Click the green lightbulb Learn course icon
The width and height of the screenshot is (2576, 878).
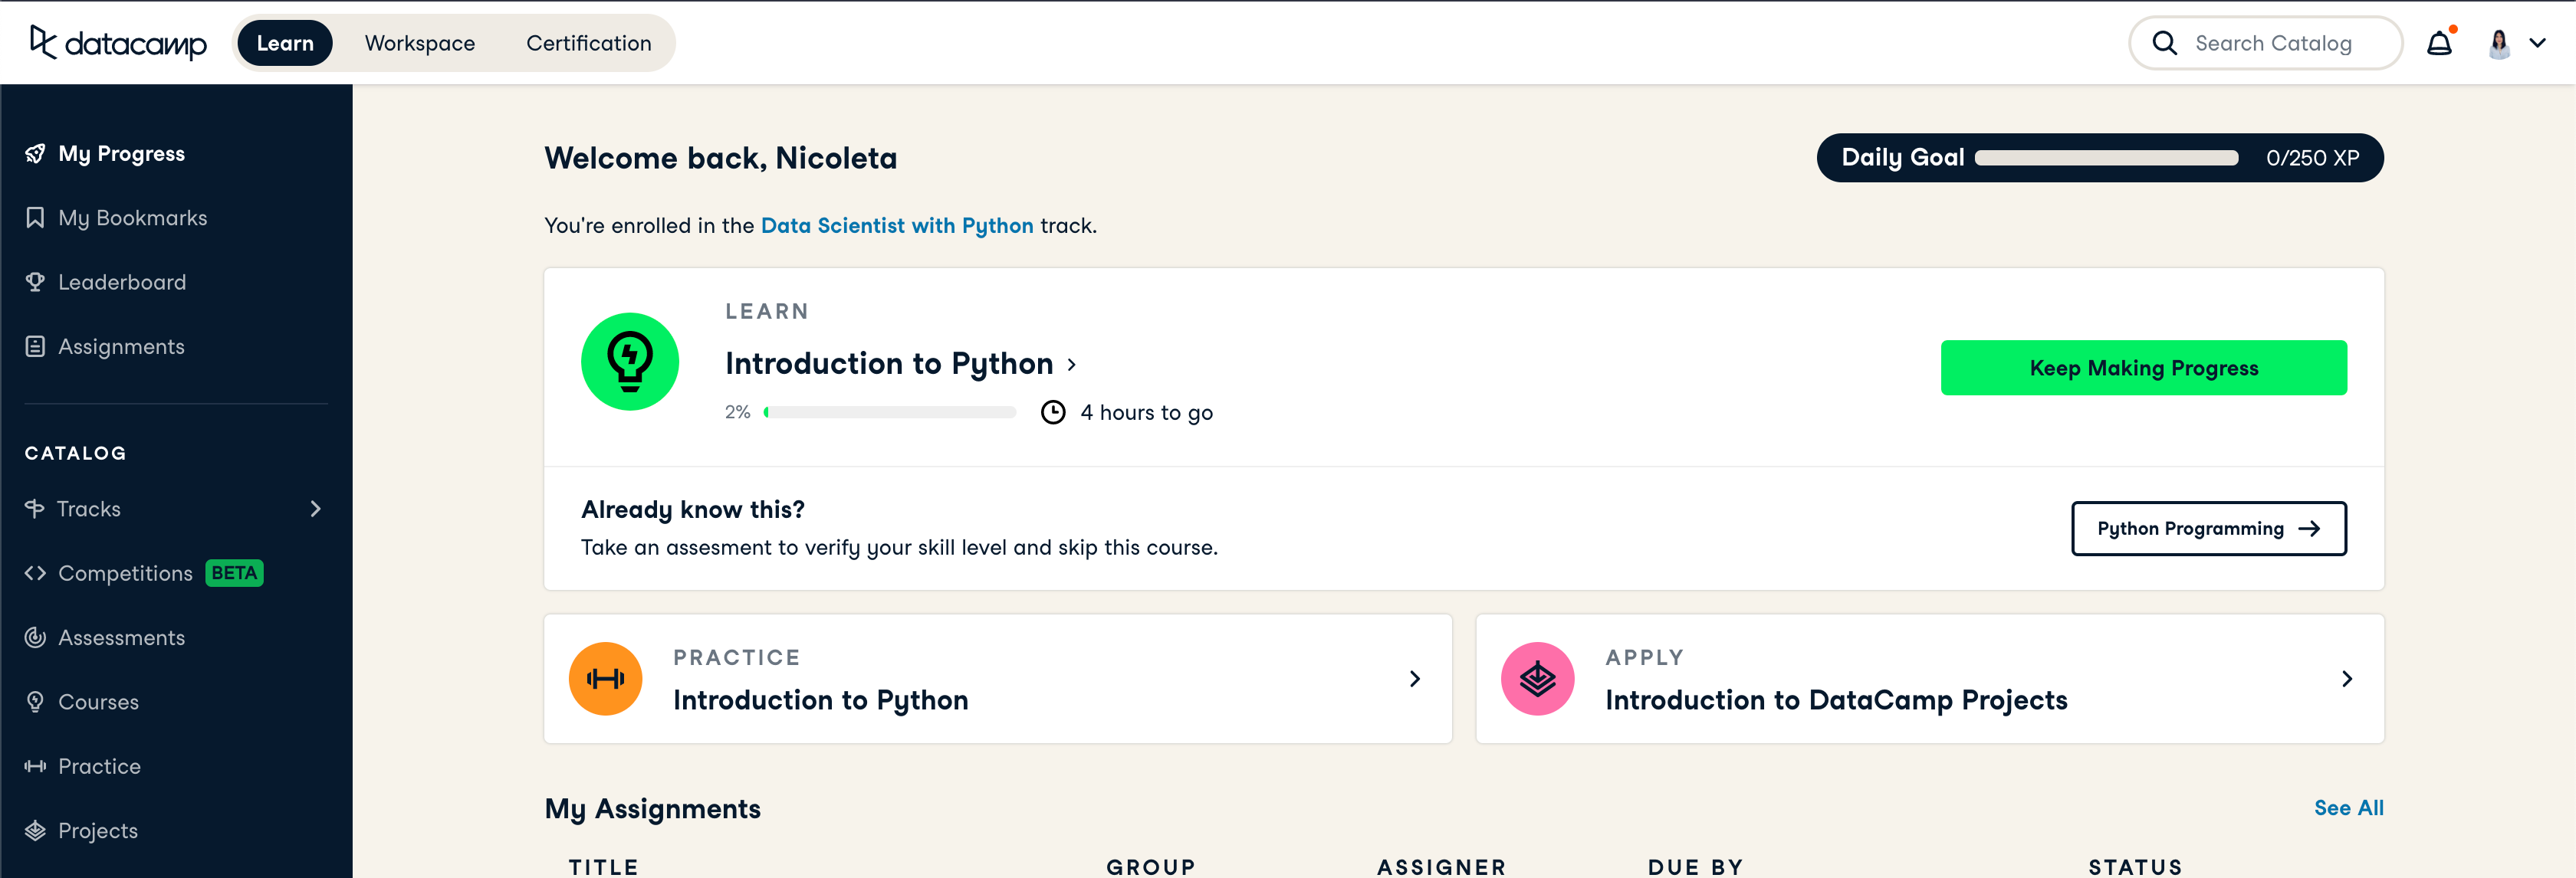click(x=630, y=362)
